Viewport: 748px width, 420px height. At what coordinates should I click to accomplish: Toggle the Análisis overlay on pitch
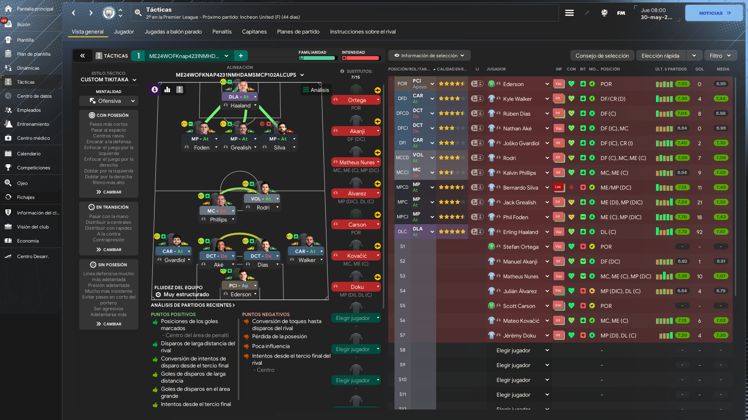pyautogui.click(x=316, y=90)
